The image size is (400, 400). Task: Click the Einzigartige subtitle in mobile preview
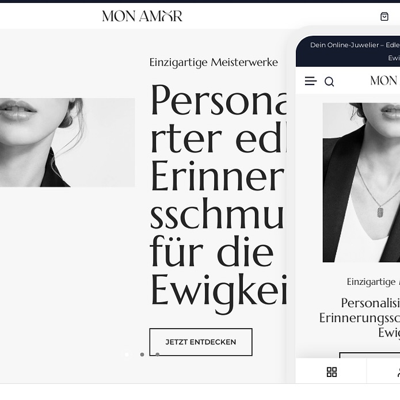click(x=371, y=282)
